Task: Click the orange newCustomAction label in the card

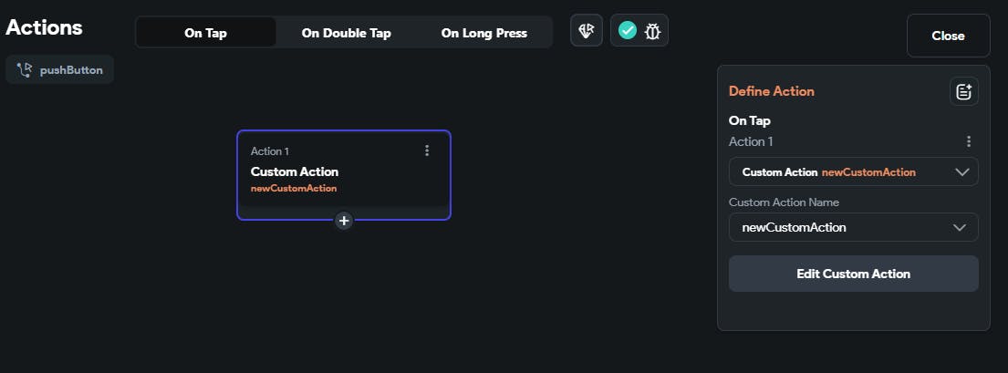Action: tap(294, 189)
